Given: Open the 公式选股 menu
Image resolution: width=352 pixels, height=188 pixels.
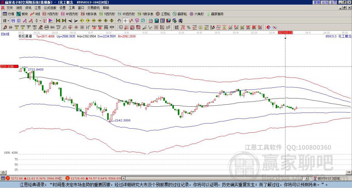Looking at the screenshot, I should coord(50,8).
